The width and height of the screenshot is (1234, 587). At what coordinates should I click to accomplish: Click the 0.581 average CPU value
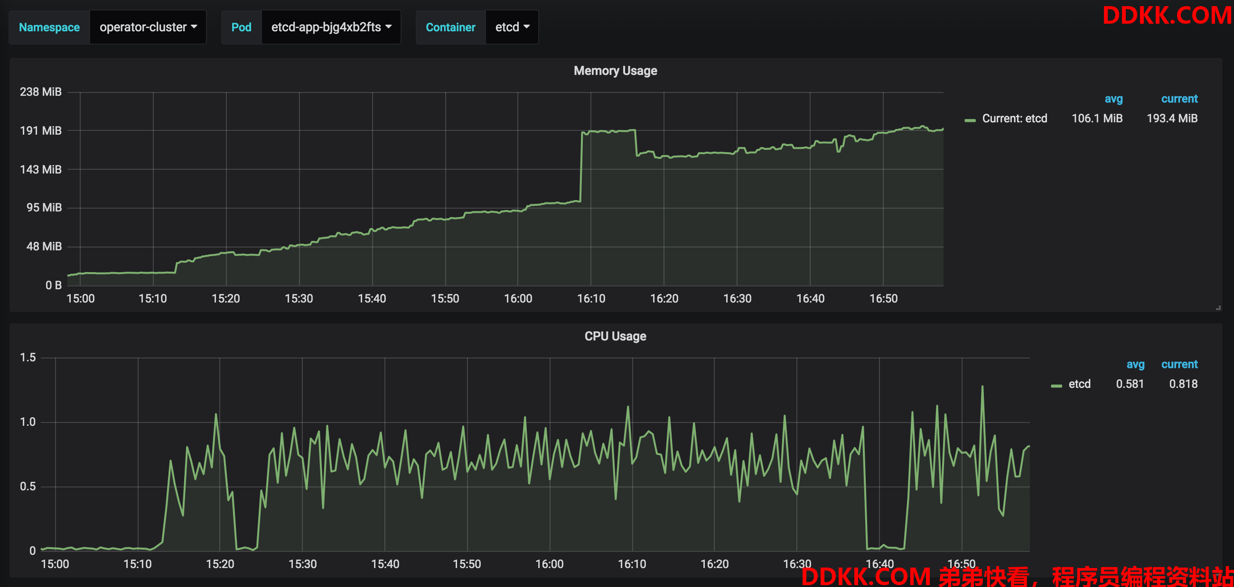(1130, 384)
